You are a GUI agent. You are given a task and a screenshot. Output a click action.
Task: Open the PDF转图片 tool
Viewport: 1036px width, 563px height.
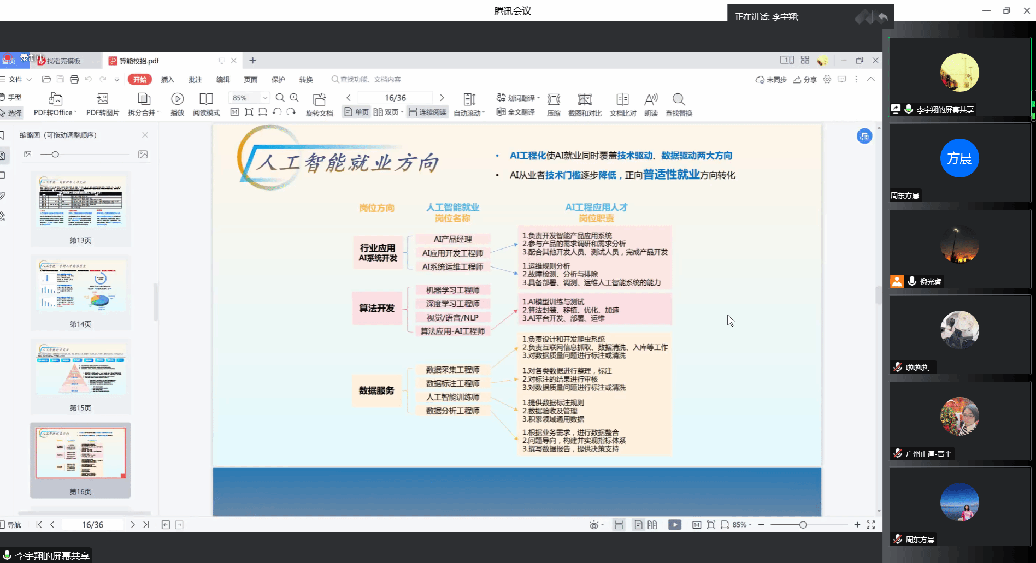pos(102,99)
